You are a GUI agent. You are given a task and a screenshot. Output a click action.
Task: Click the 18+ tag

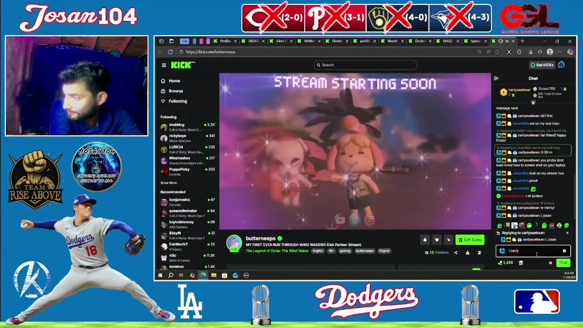[x=331, y=251]
